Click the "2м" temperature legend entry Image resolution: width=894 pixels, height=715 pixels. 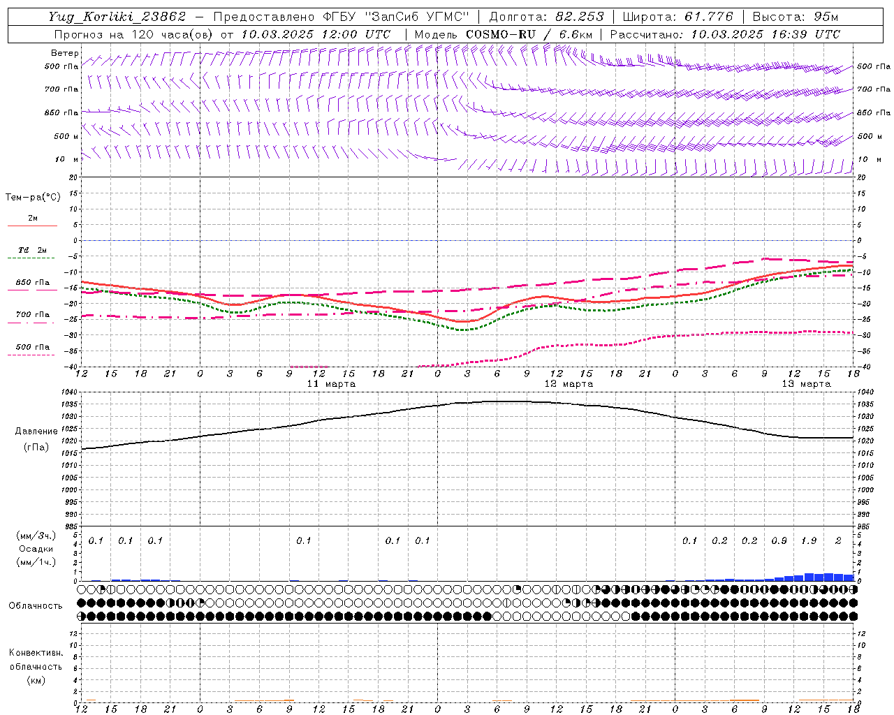point(33,218)
